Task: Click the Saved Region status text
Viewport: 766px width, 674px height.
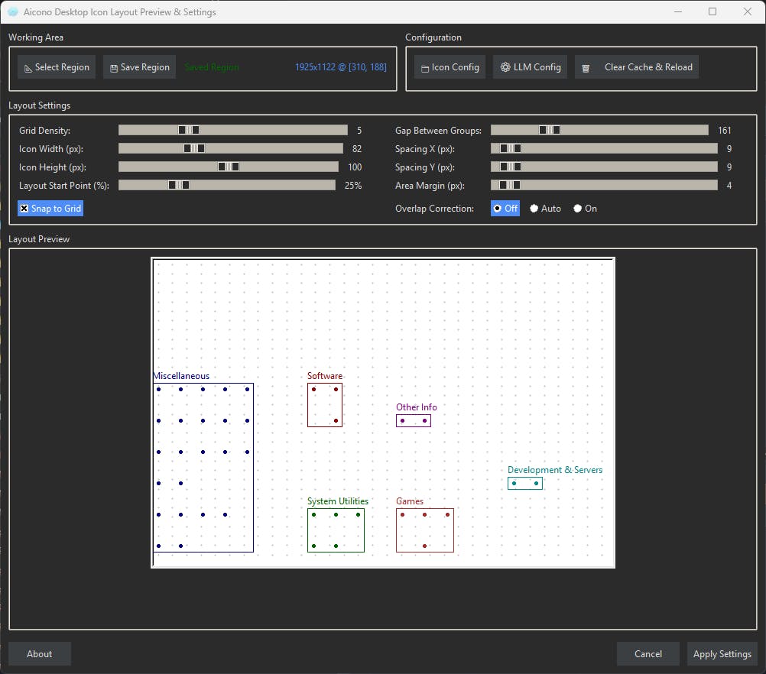Action: (212, 67)
